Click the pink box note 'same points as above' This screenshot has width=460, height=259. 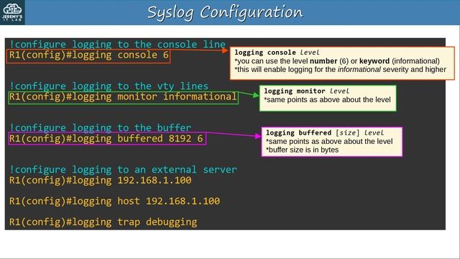pos(329,142)
